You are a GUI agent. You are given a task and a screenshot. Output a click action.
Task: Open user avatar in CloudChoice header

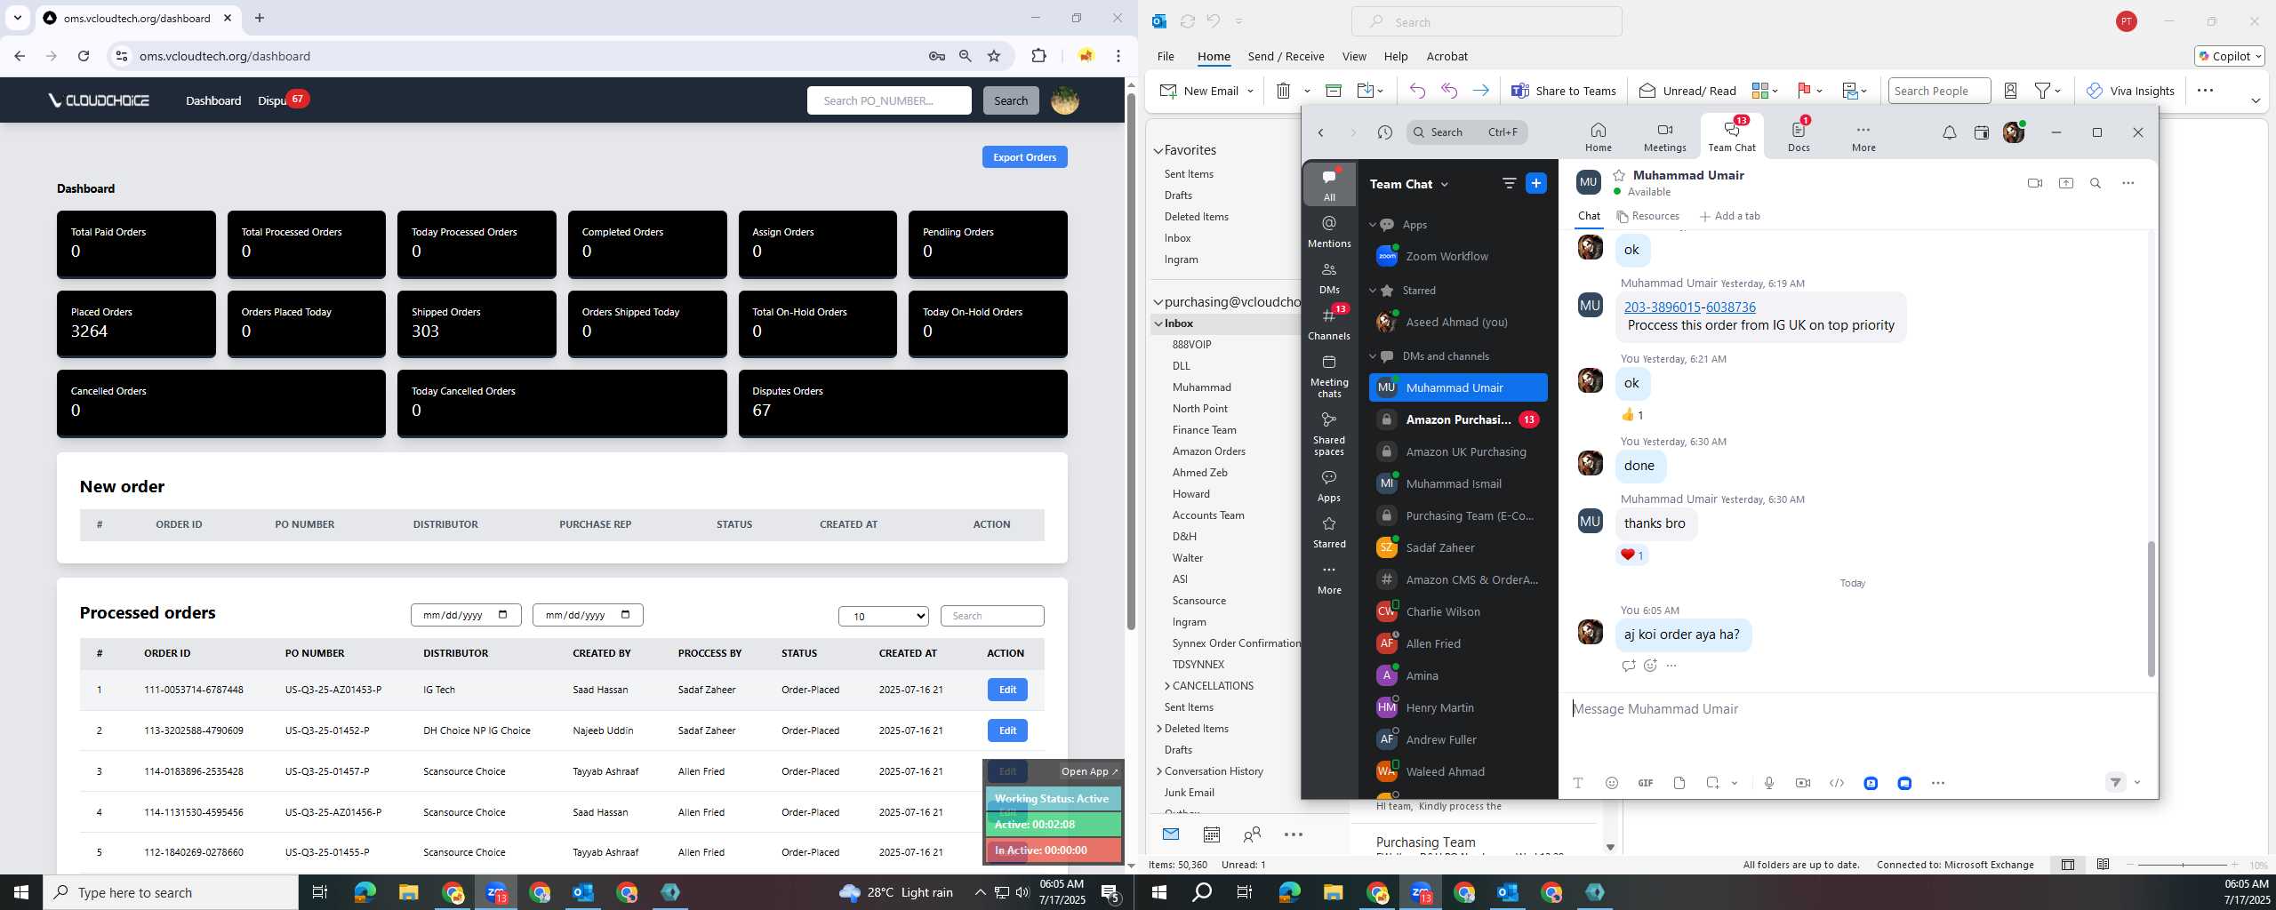1065,100
